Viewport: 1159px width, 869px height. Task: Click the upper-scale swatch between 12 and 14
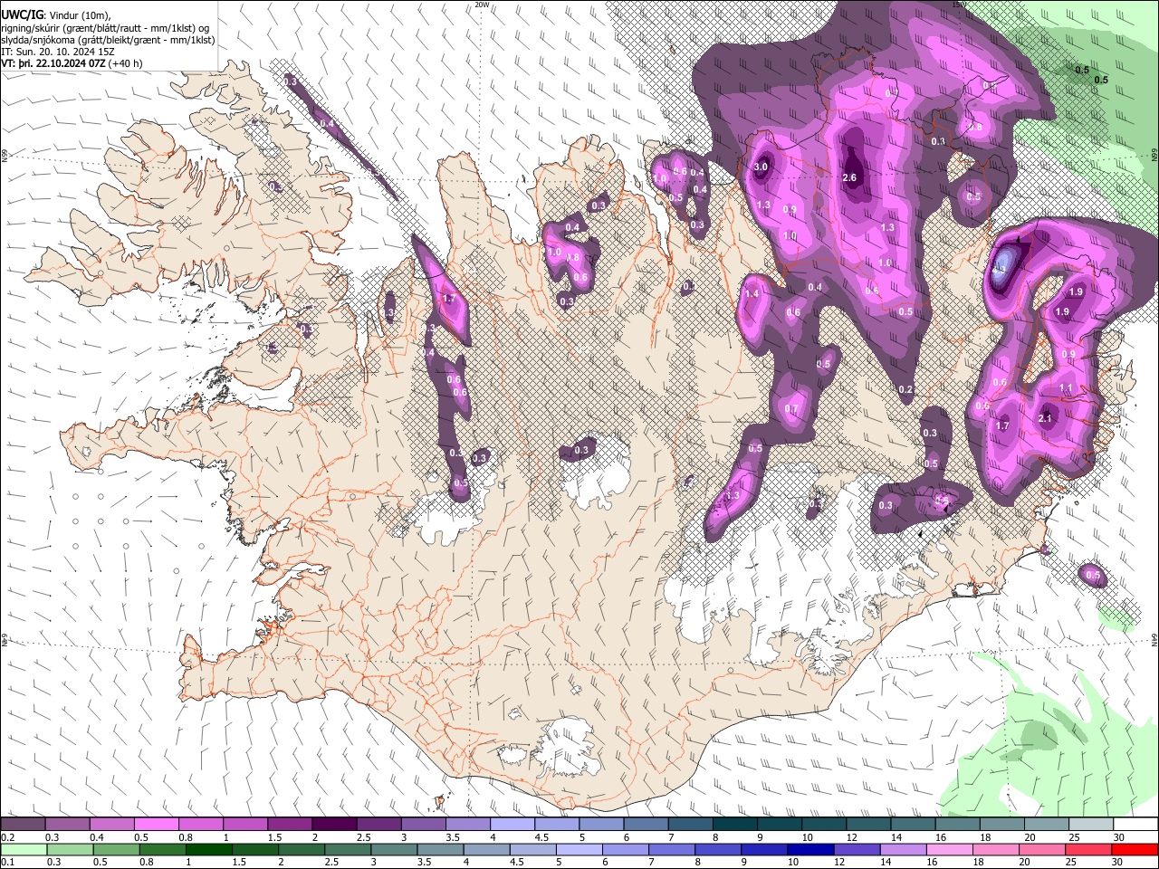[x=867, y=825]
